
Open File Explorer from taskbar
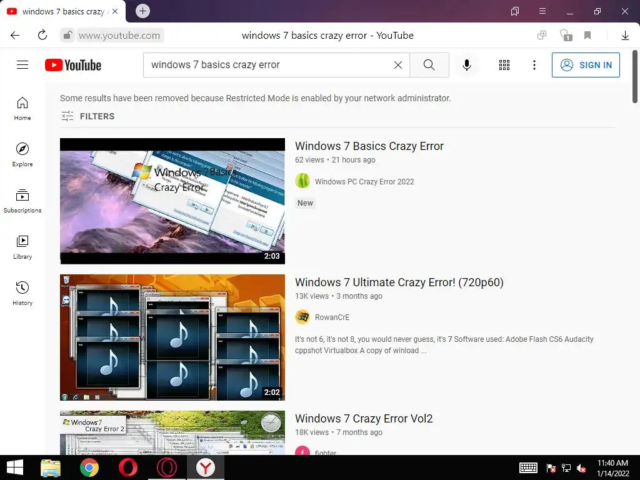pos(51,467)
